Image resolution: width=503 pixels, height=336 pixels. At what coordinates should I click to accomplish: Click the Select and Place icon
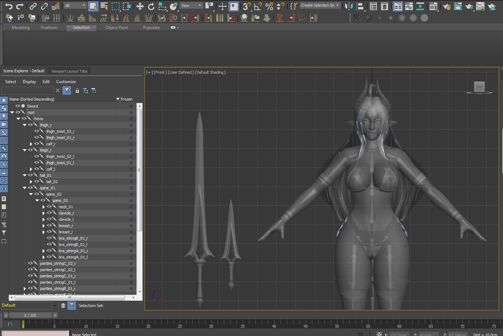pyautogui.click(x=174, y=6)
